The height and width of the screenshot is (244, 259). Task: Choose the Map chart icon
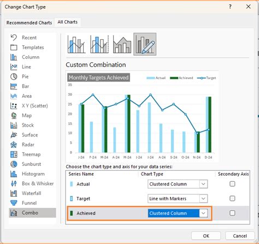(x=14, y=116)
